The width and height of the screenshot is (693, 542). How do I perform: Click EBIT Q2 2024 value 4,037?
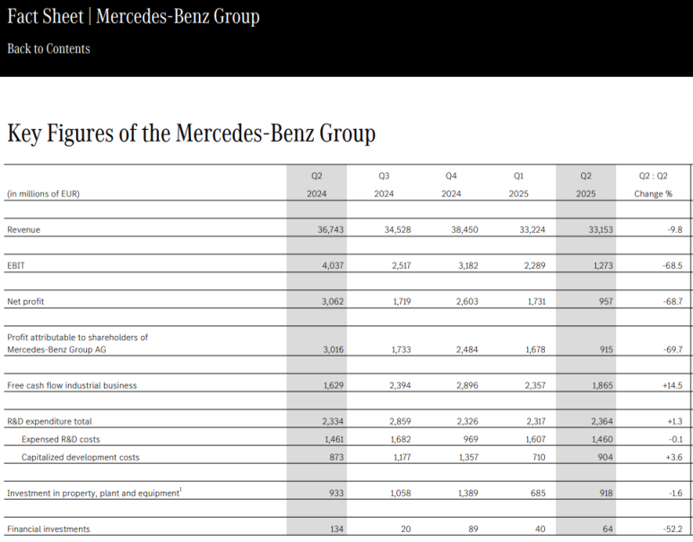[333, 265]
